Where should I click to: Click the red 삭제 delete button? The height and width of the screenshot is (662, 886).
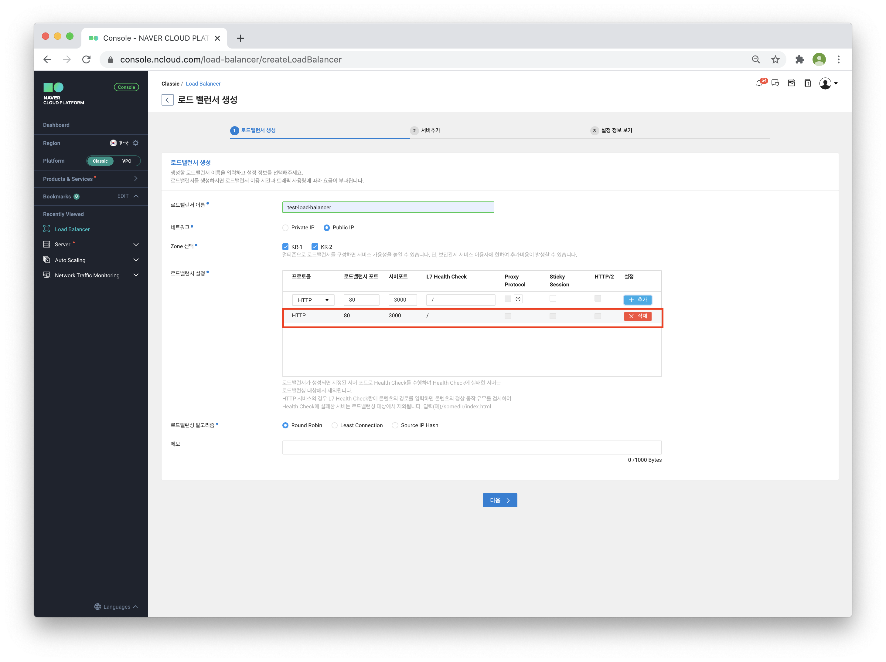[638, 316]
